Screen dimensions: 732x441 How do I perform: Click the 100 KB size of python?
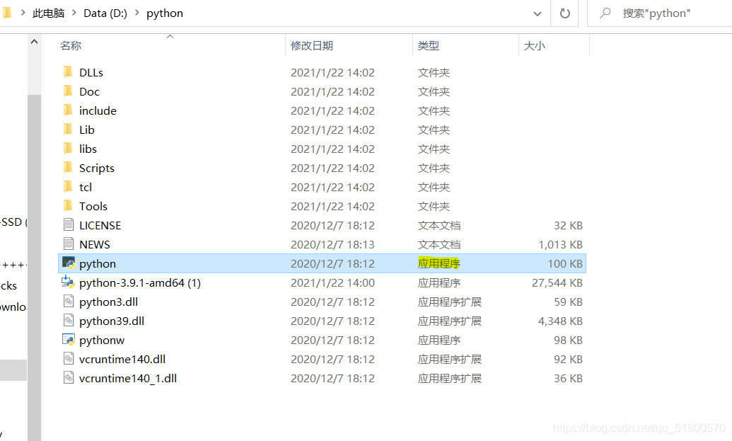click(565, 264)
